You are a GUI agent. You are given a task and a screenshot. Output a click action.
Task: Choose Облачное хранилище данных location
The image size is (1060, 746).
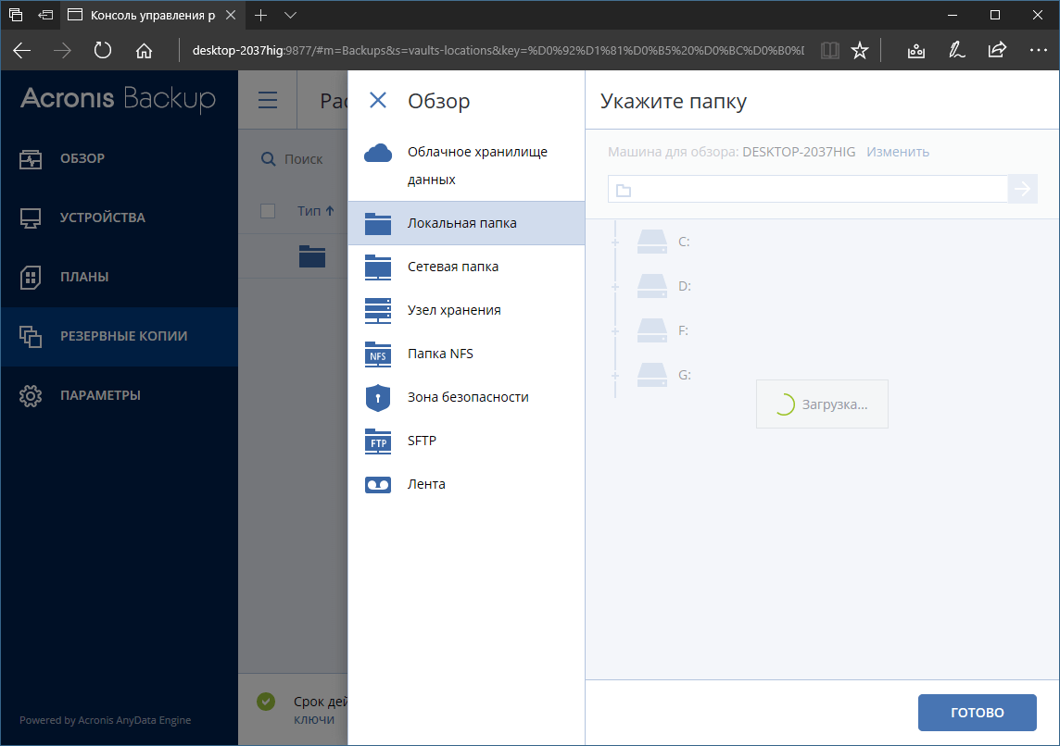tap(466, 166)
